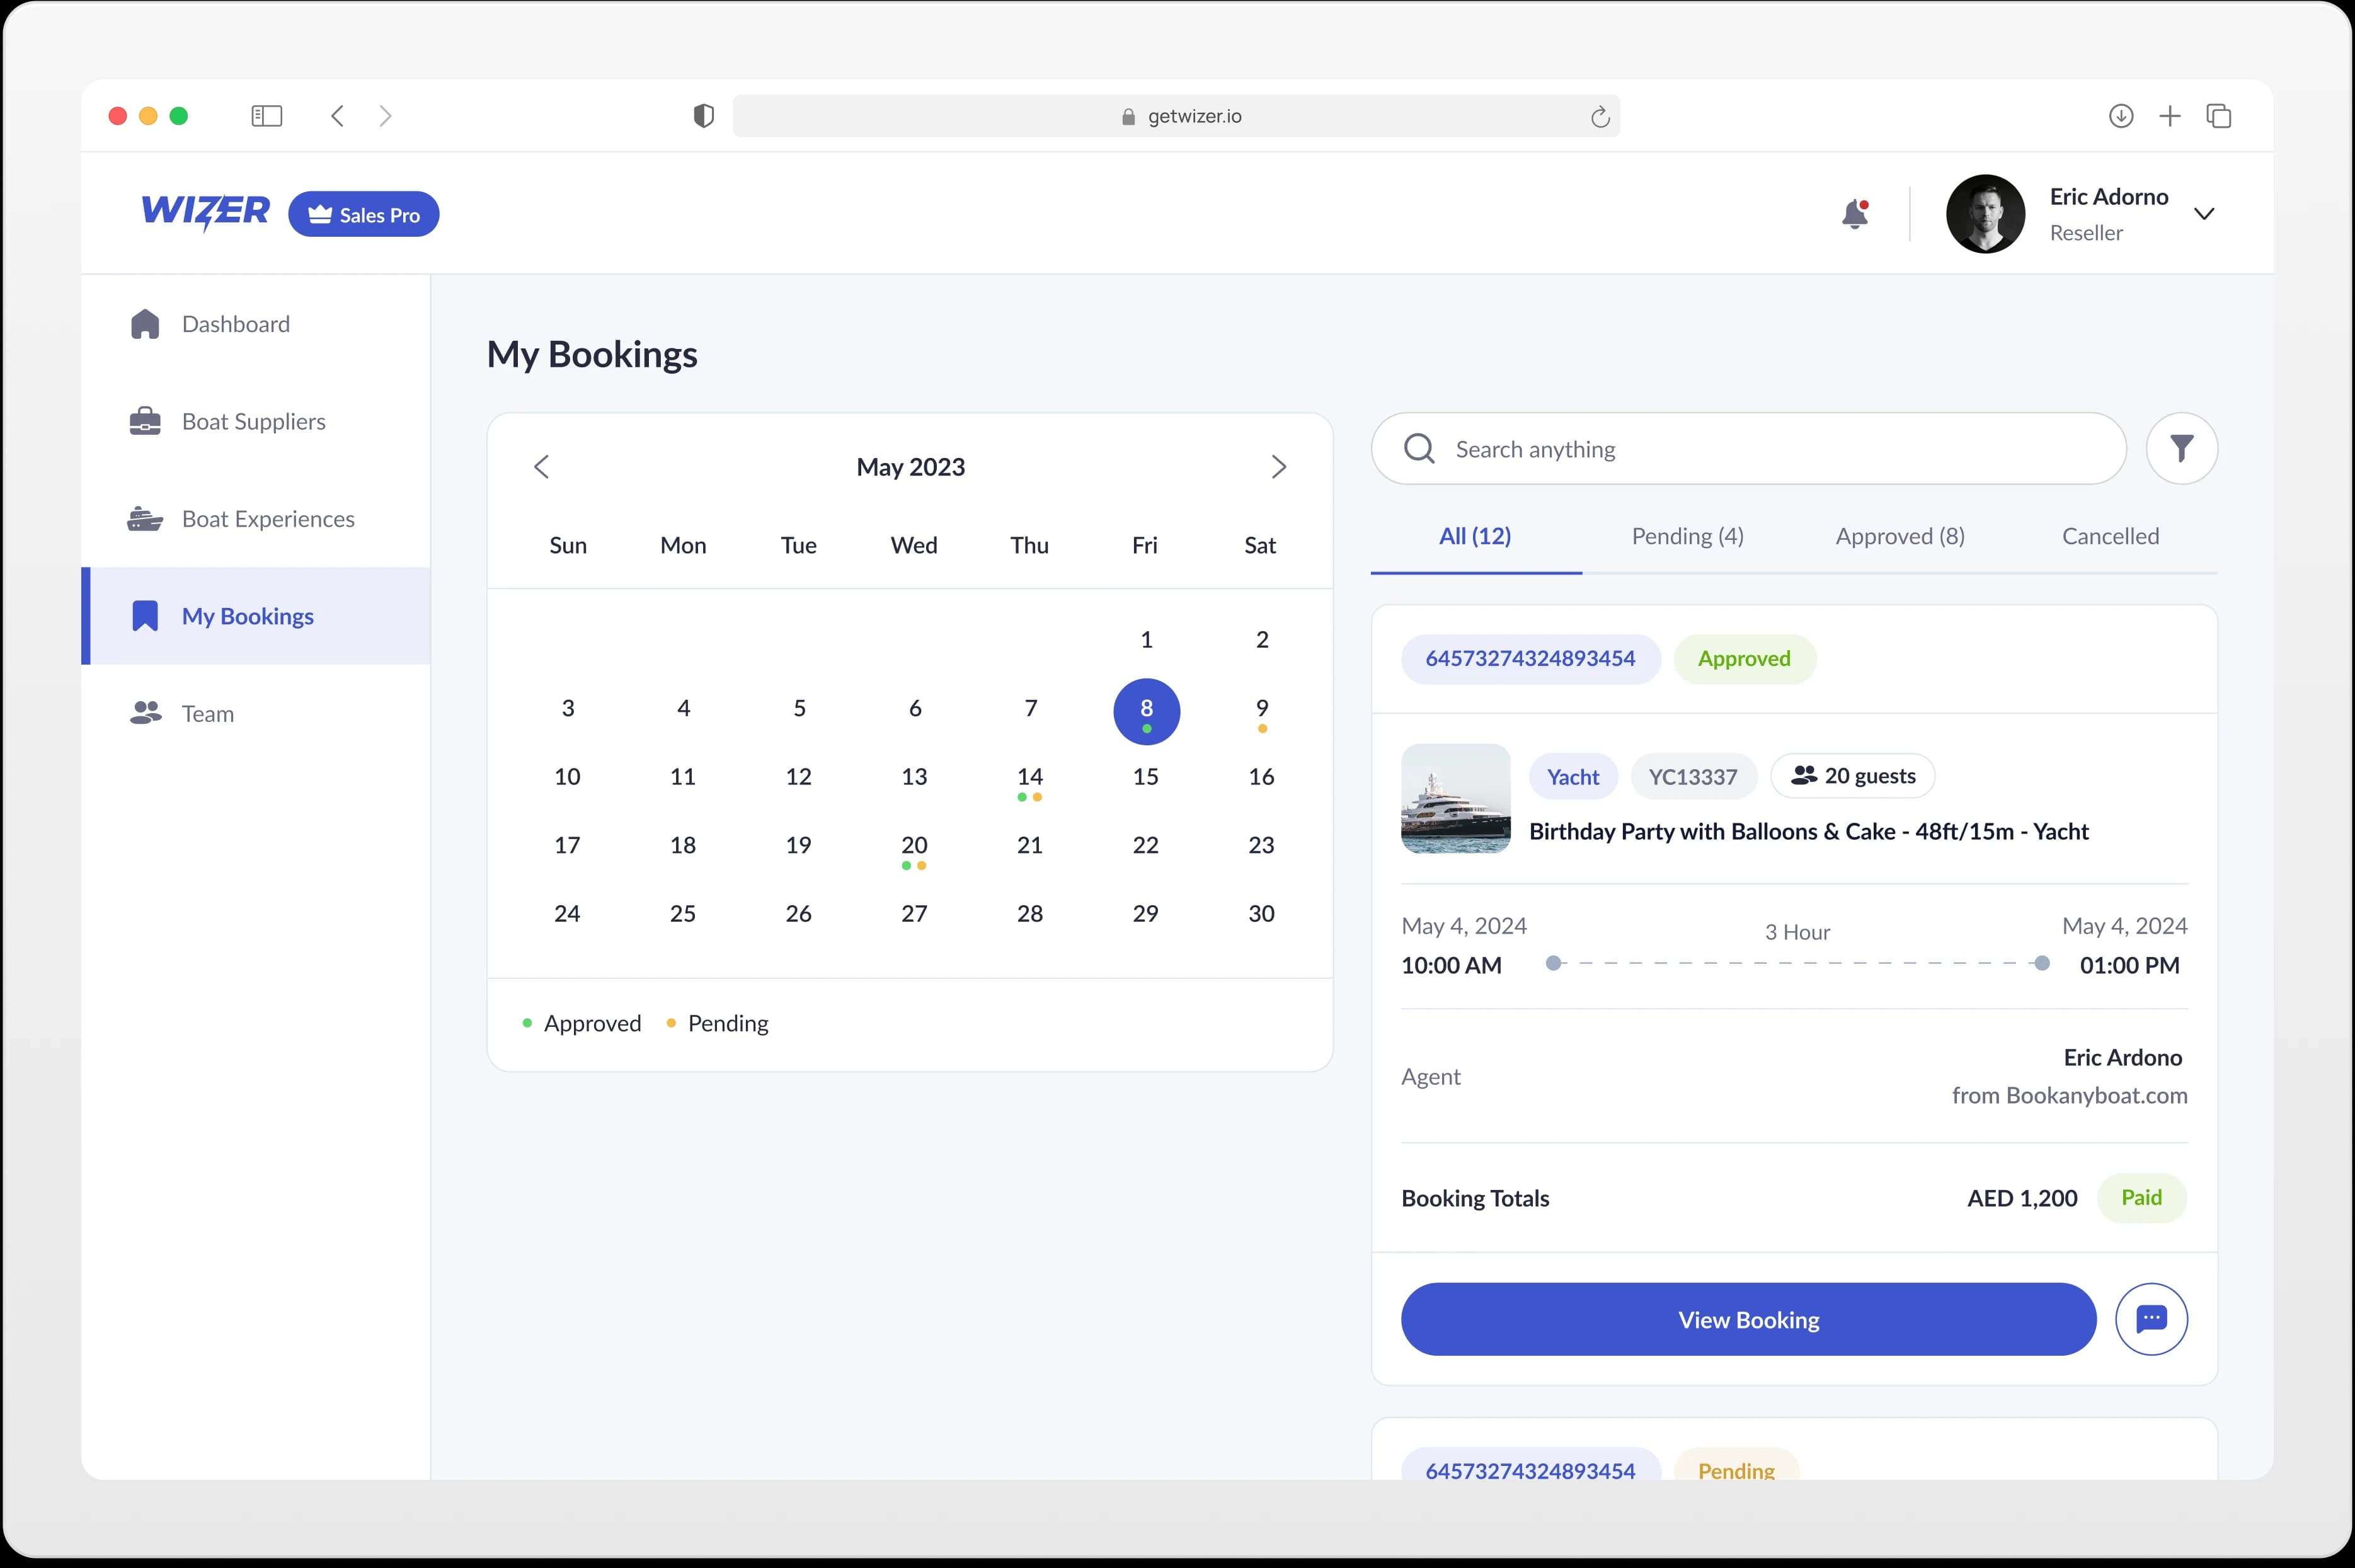Click the View Booking button

click(1747, 1319)
